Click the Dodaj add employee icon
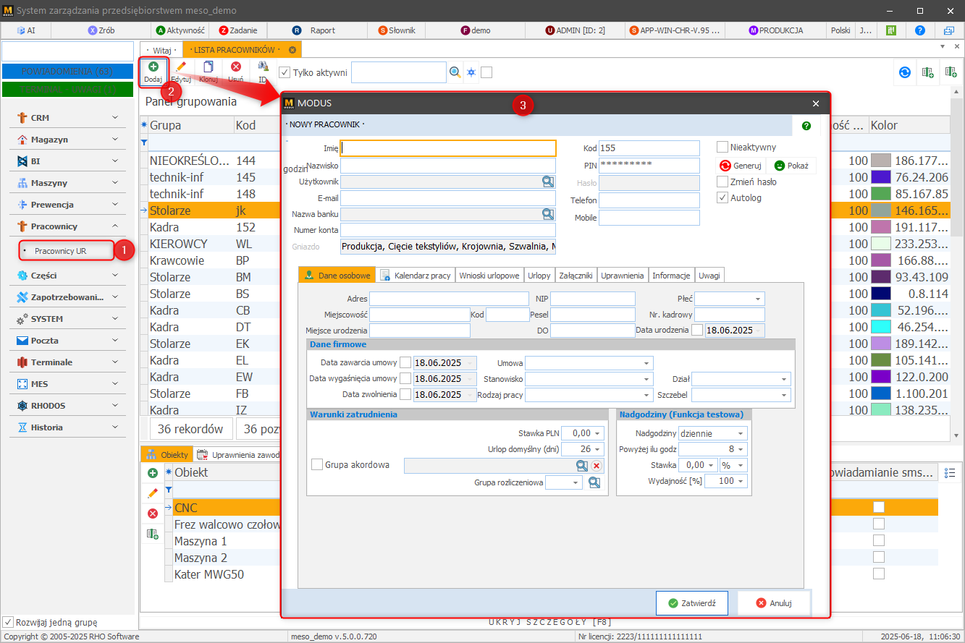The width and height of the screenshot is (965, 643). coord(153,67)
